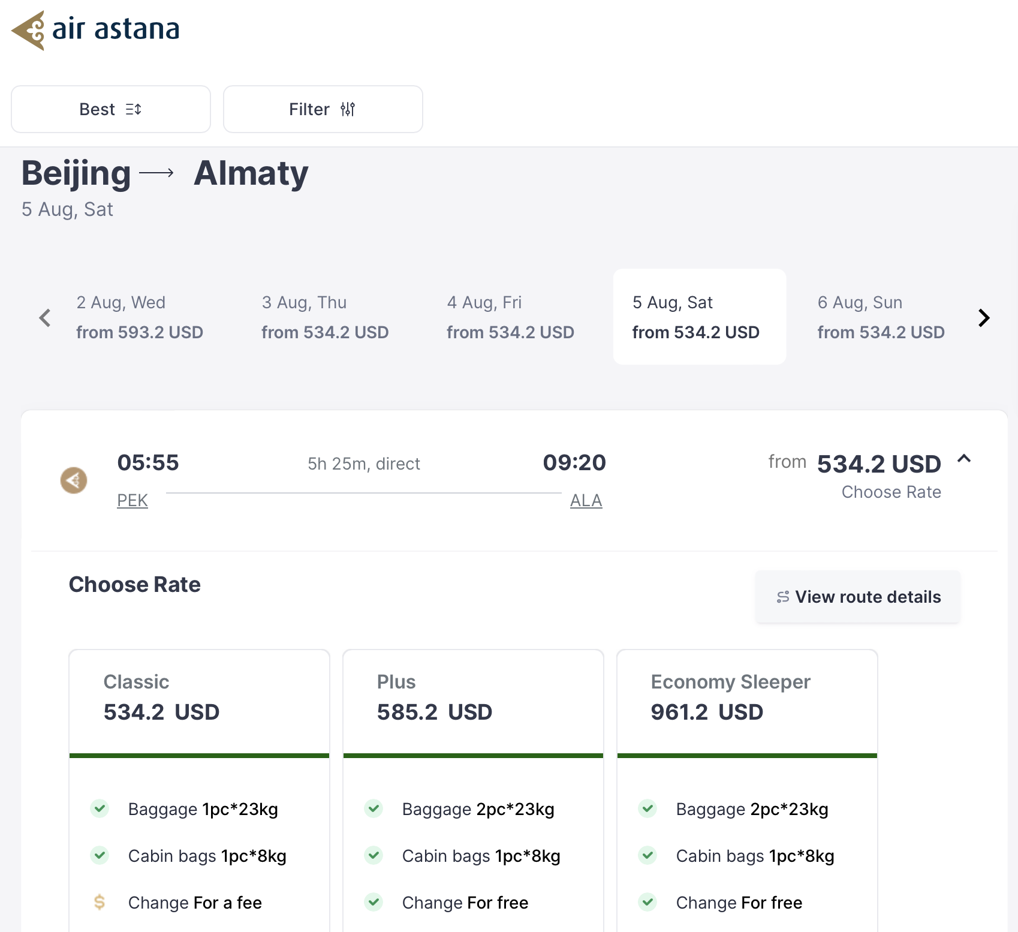Click Classic change fee dollar icon
The width and height of the screenshot is (1018, 932).
coord(100,902)
